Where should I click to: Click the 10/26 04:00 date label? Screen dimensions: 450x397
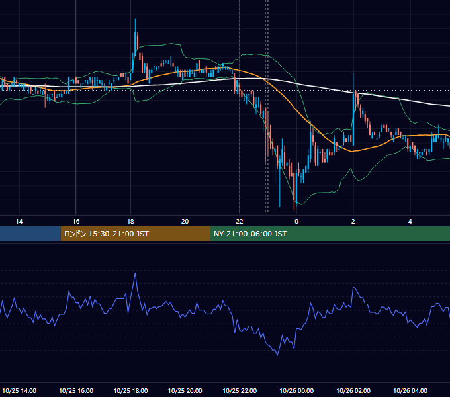[x=410, y=390]
